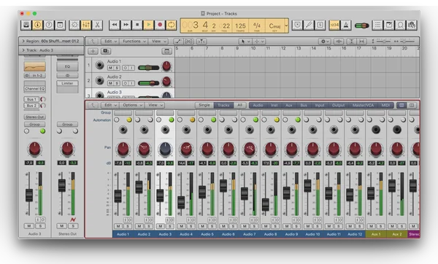Open the pointer left-click tool menu
Screen dimensions: 438x264
pyautogui.click(x=245, y=42)
